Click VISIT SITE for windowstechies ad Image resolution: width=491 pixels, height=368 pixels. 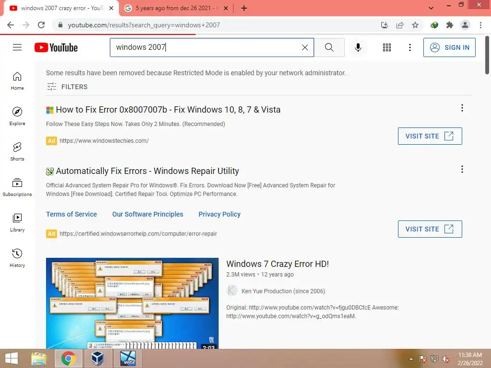pos(430,136)
